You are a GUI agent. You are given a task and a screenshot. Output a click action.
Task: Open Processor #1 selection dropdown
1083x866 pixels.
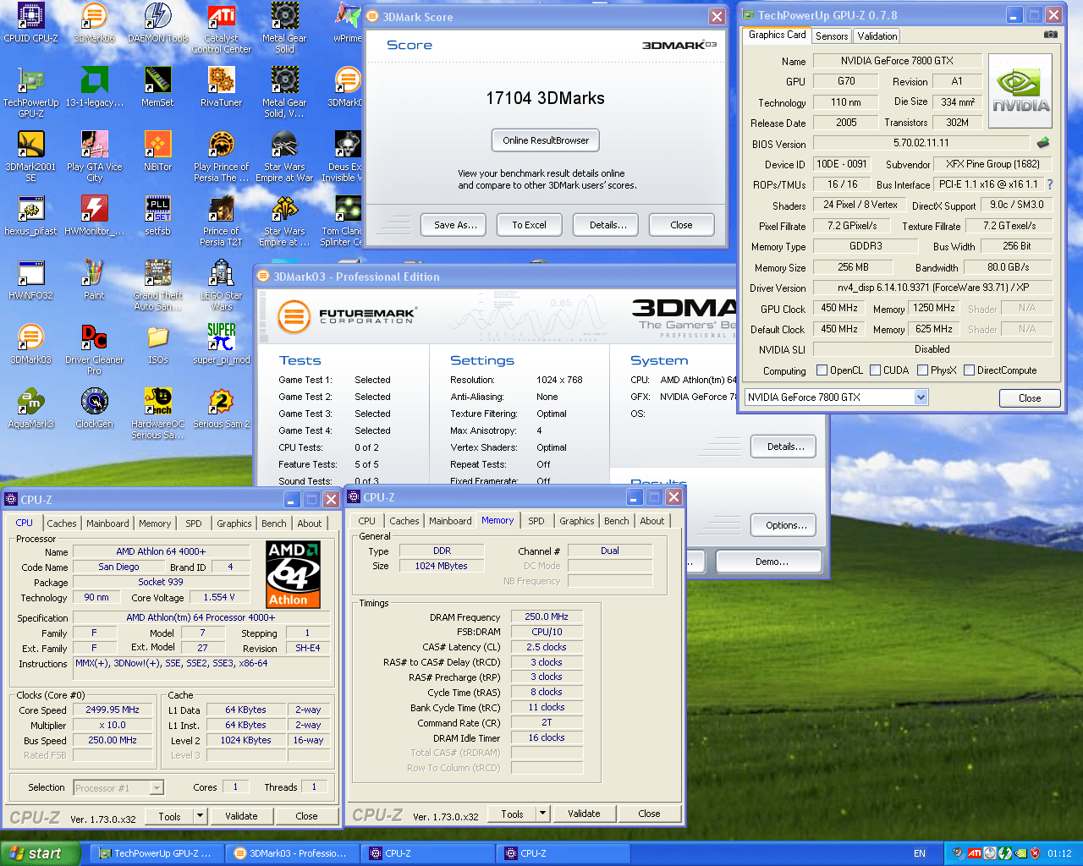157,788
